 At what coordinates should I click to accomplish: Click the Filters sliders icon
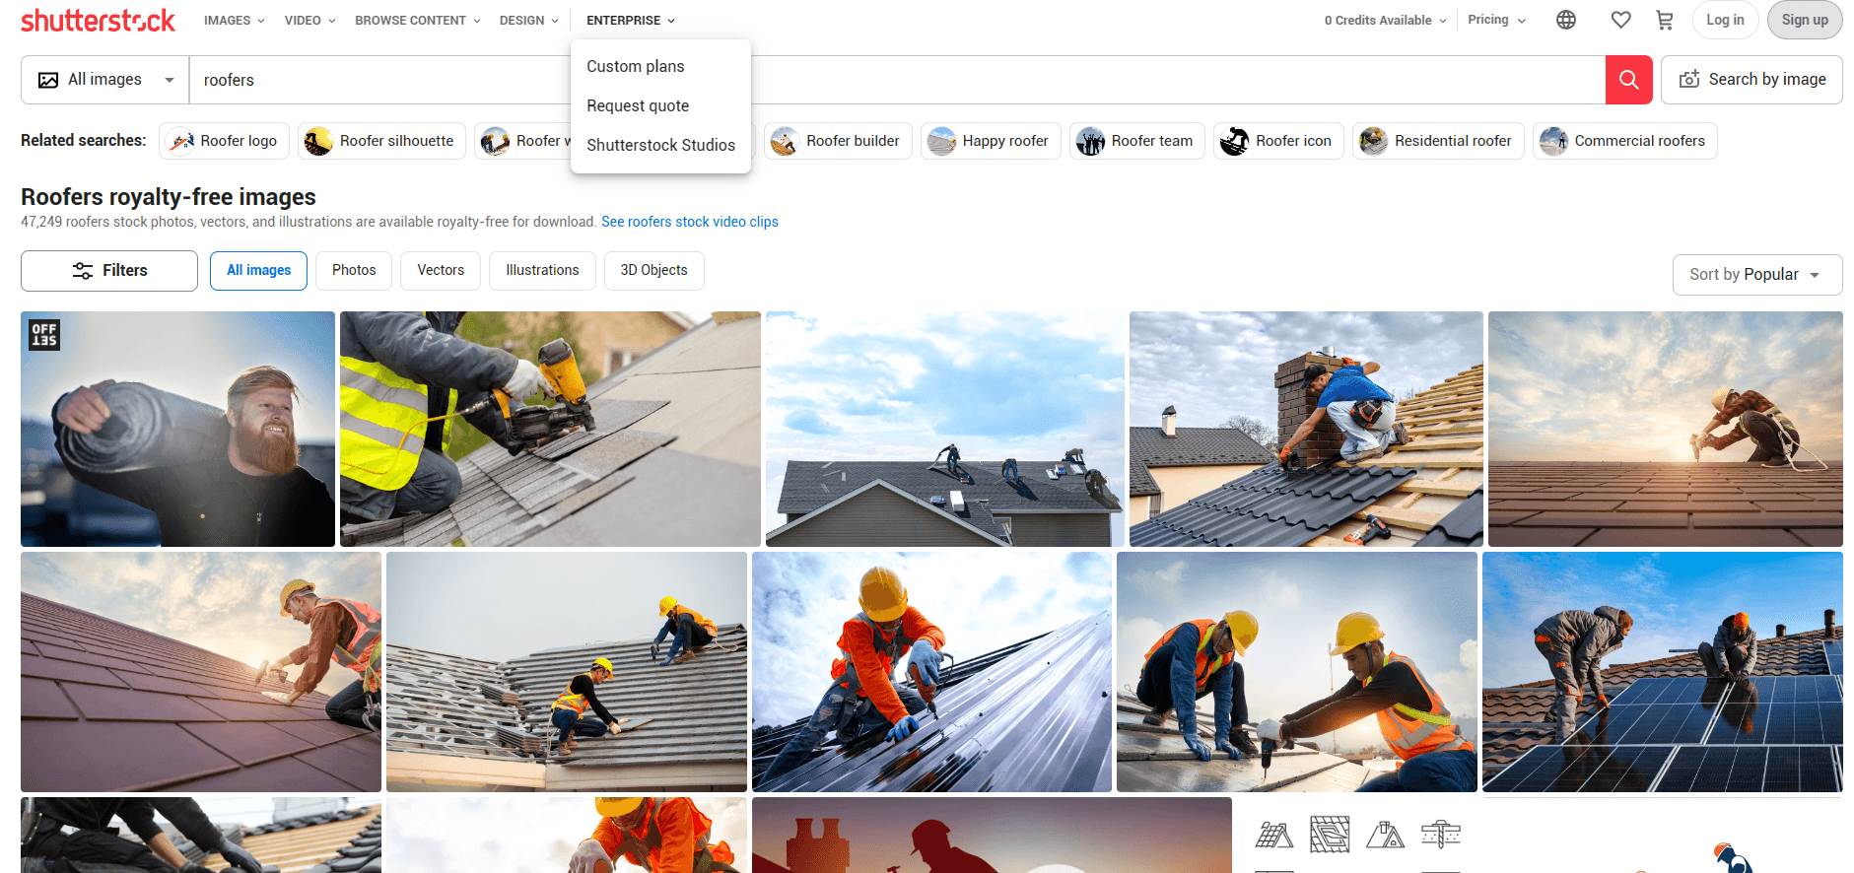click(x=83, y=271)
